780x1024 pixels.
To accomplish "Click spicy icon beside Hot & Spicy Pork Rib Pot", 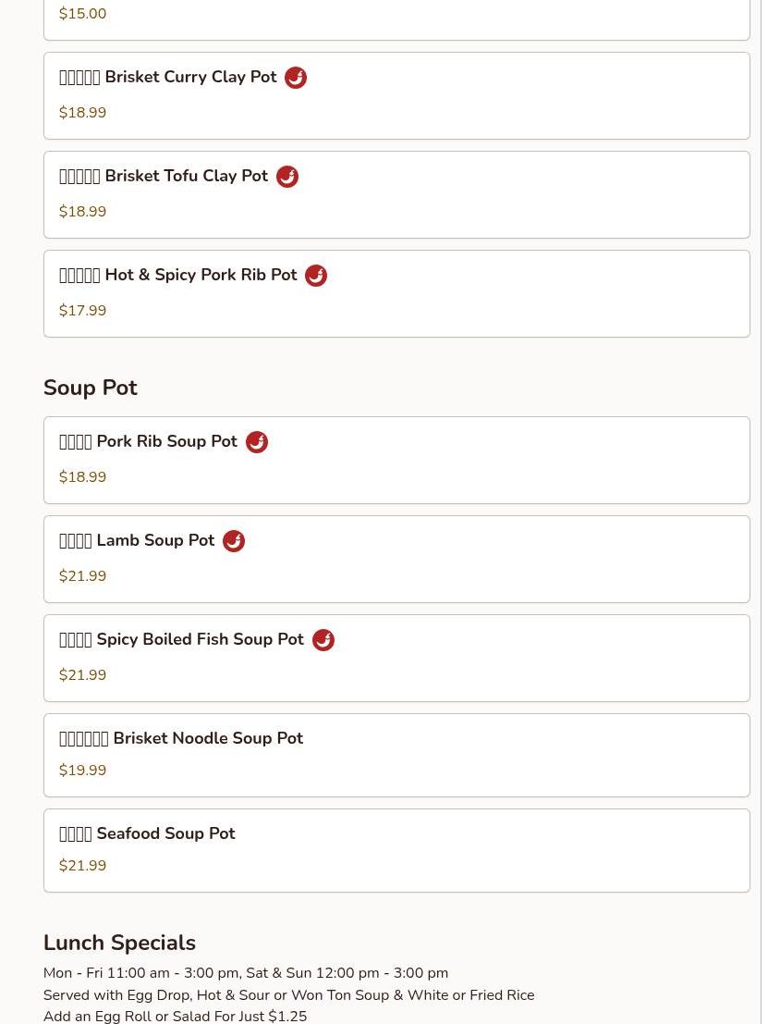I will click(316, 276).
